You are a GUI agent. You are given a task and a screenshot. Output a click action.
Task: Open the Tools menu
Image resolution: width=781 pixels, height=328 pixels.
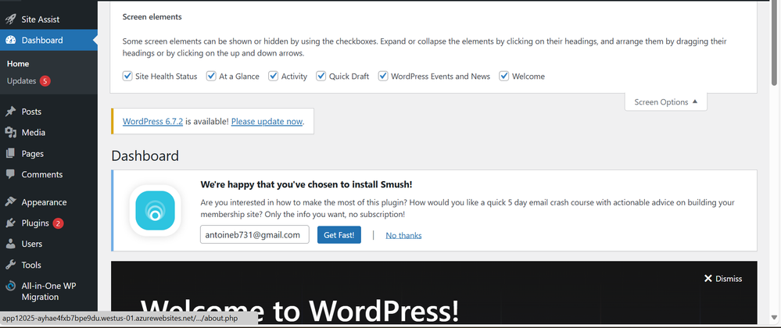tap(48, 265)
